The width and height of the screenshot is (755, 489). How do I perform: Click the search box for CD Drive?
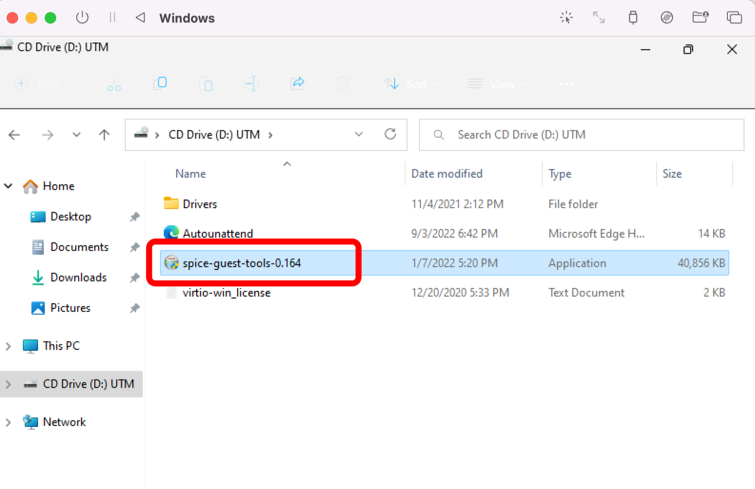click(581, 135)
